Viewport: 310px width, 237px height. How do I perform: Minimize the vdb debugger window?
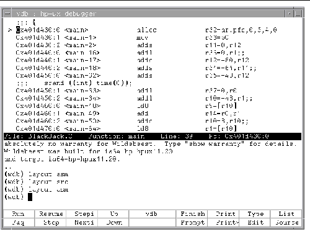tap(290, 14)
